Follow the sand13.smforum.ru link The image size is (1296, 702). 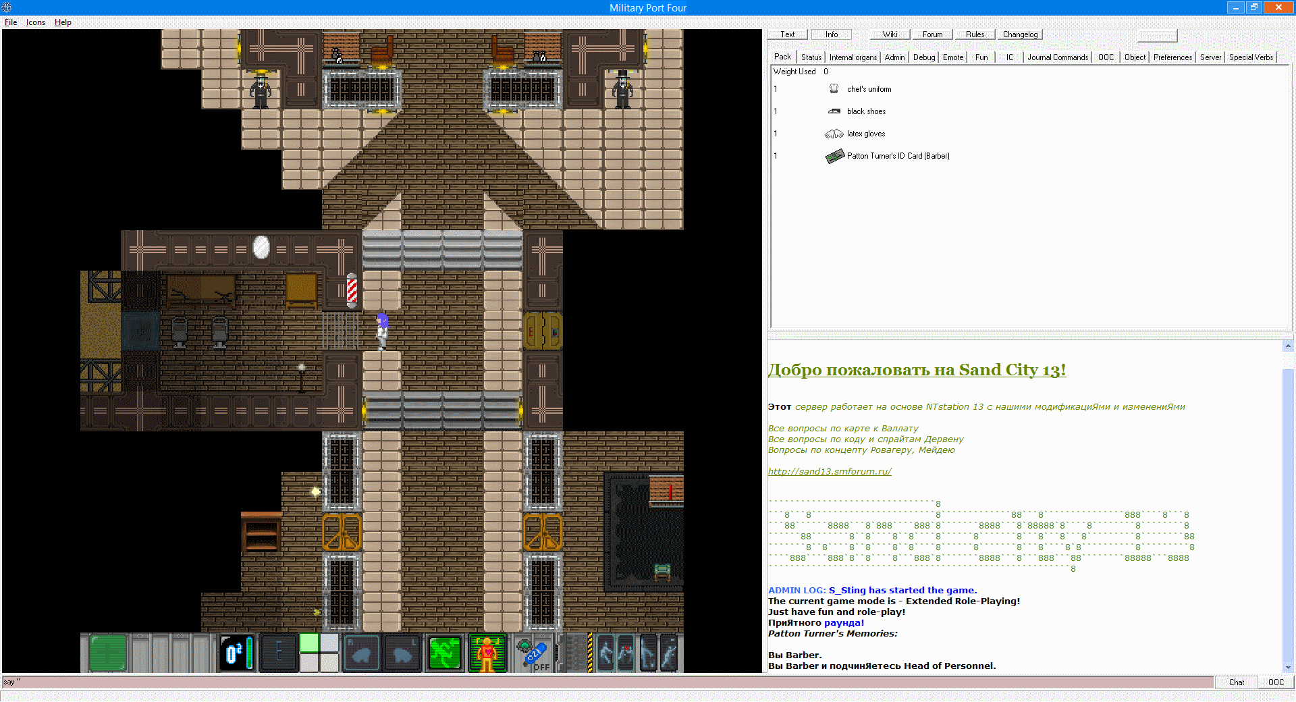click(x=830, y=472)
